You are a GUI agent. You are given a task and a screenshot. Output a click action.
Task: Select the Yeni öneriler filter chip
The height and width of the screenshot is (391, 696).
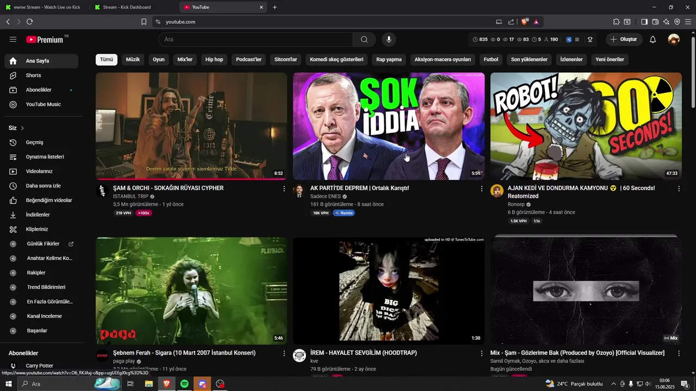[x=610, y=60]
